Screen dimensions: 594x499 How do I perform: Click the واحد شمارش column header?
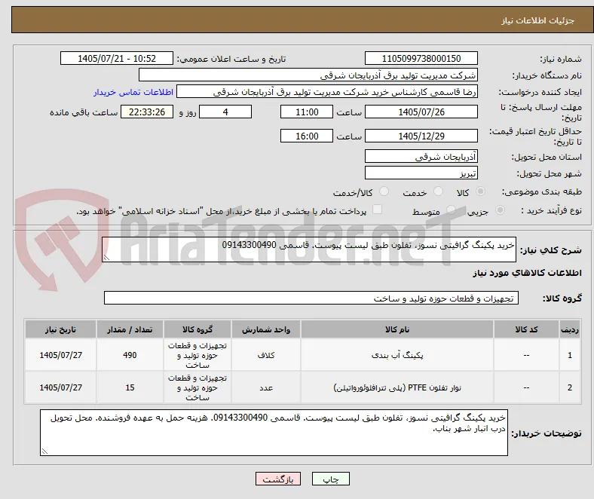(266, 329)
